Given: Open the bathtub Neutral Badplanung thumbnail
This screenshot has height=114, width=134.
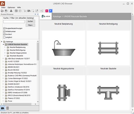Looking at the screenshot, I should pos(64,48).
